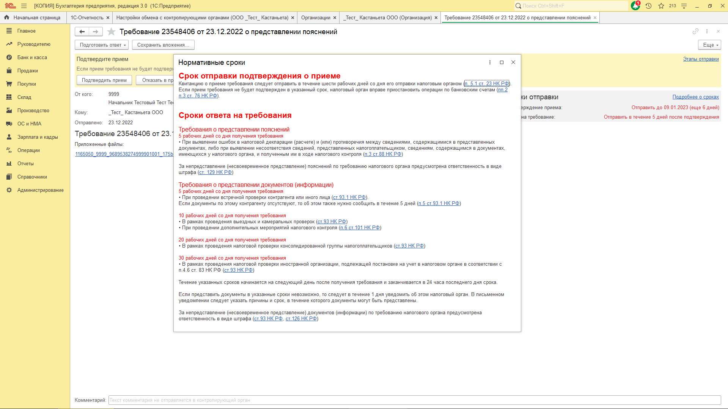
Task: Go back with the left arrow button
Action: tap(82, 31)
